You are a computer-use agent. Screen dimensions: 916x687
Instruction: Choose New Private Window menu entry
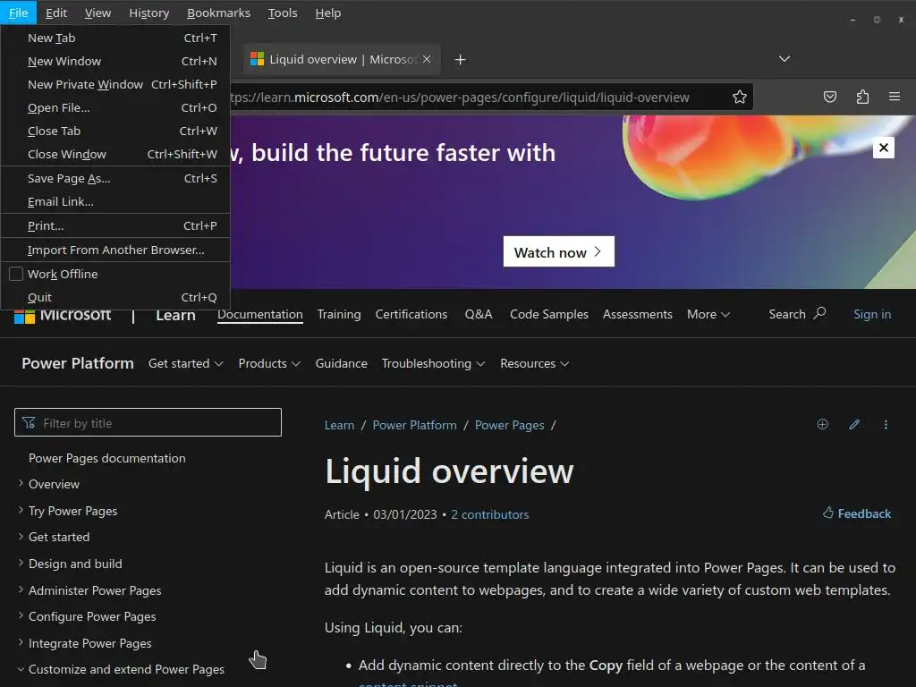tap(115, 85)
